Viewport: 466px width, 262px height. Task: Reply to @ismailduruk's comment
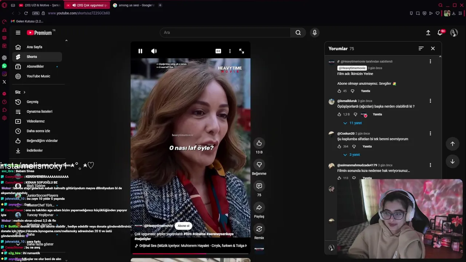pyautogui.click(x=378, y=114)
